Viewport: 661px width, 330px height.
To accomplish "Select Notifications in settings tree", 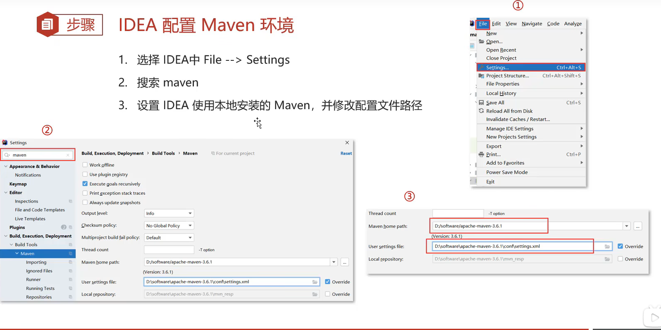I will [x=28, y=175].
